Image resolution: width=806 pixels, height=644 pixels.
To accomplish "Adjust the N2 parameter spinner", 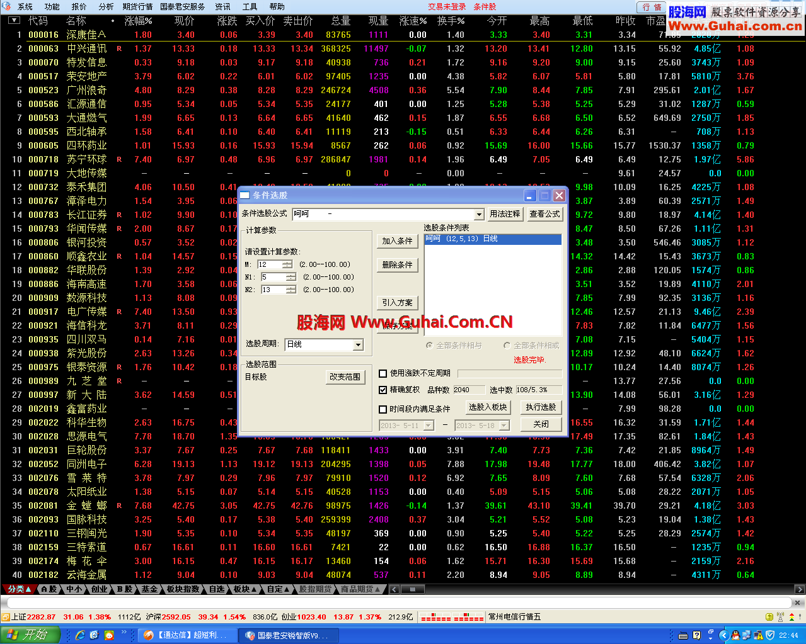I will [x=291, y=290].
